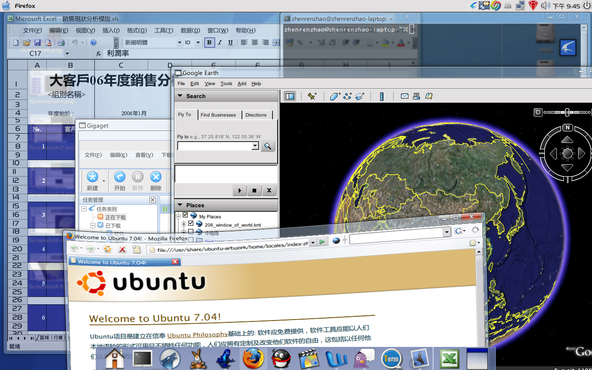This screenshot has width=592, height=370.
Task: Select 正在下载 in the Gigaget task tree
Action: (x=115, y=217)
